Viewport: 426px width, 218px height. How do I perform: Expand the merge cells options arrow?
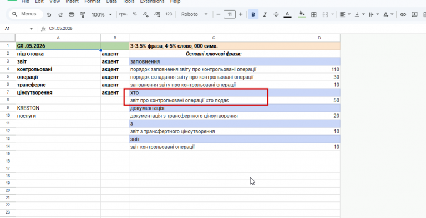(333, 14)
